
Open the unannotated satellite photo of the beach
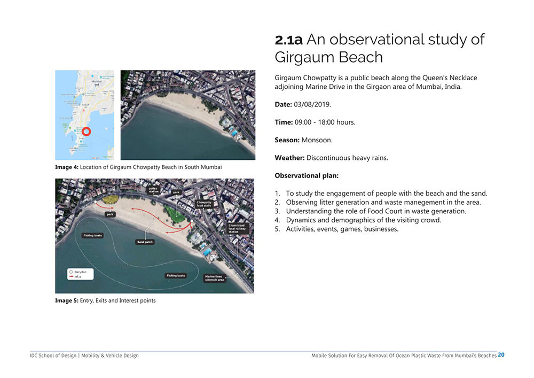pos(187,115)
